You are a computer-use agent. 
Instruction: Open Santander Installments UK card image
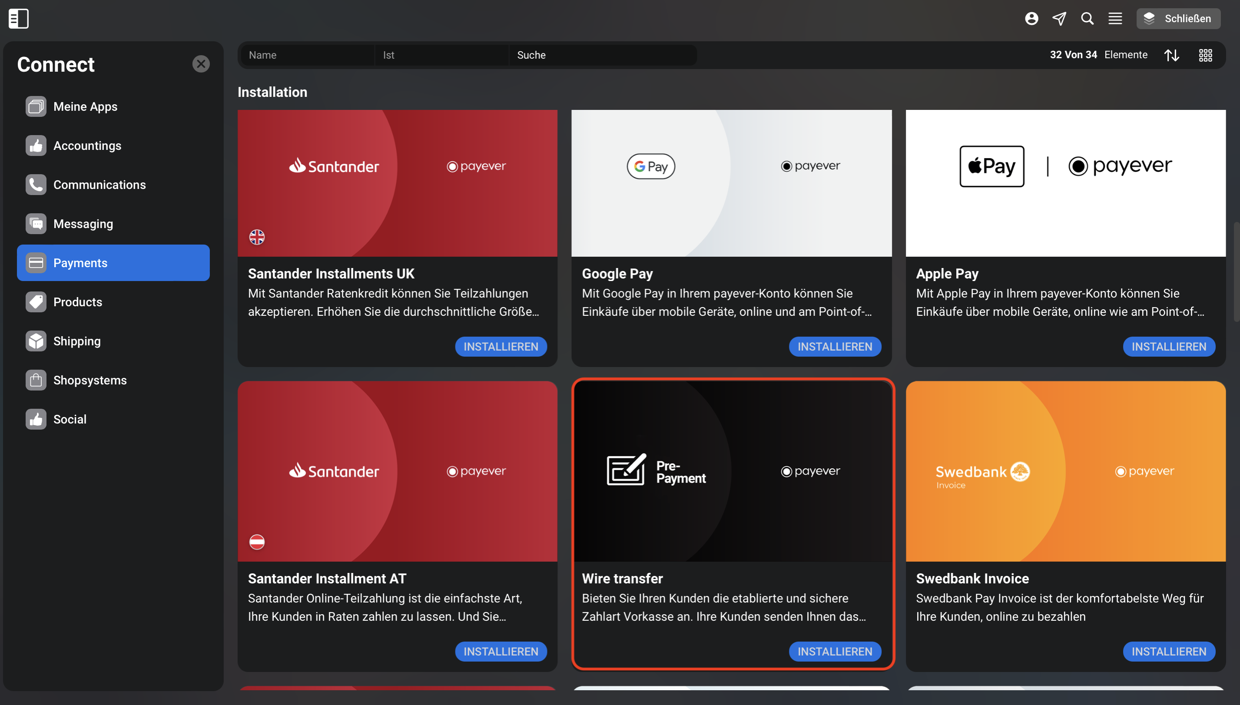pyautogui.click(x=398, y=183)
